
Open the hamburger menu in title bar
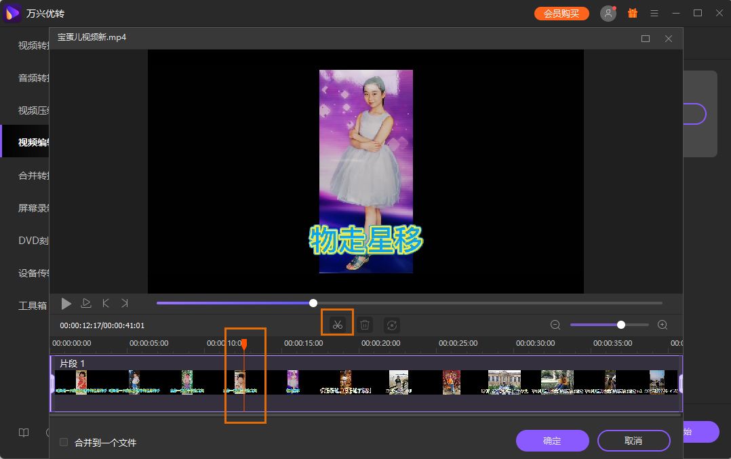654,14
